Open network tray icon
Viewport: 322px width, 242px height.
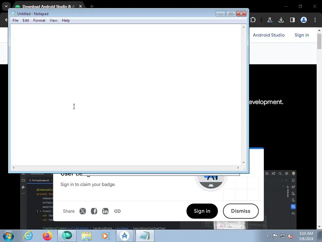[x=283, y=236]
